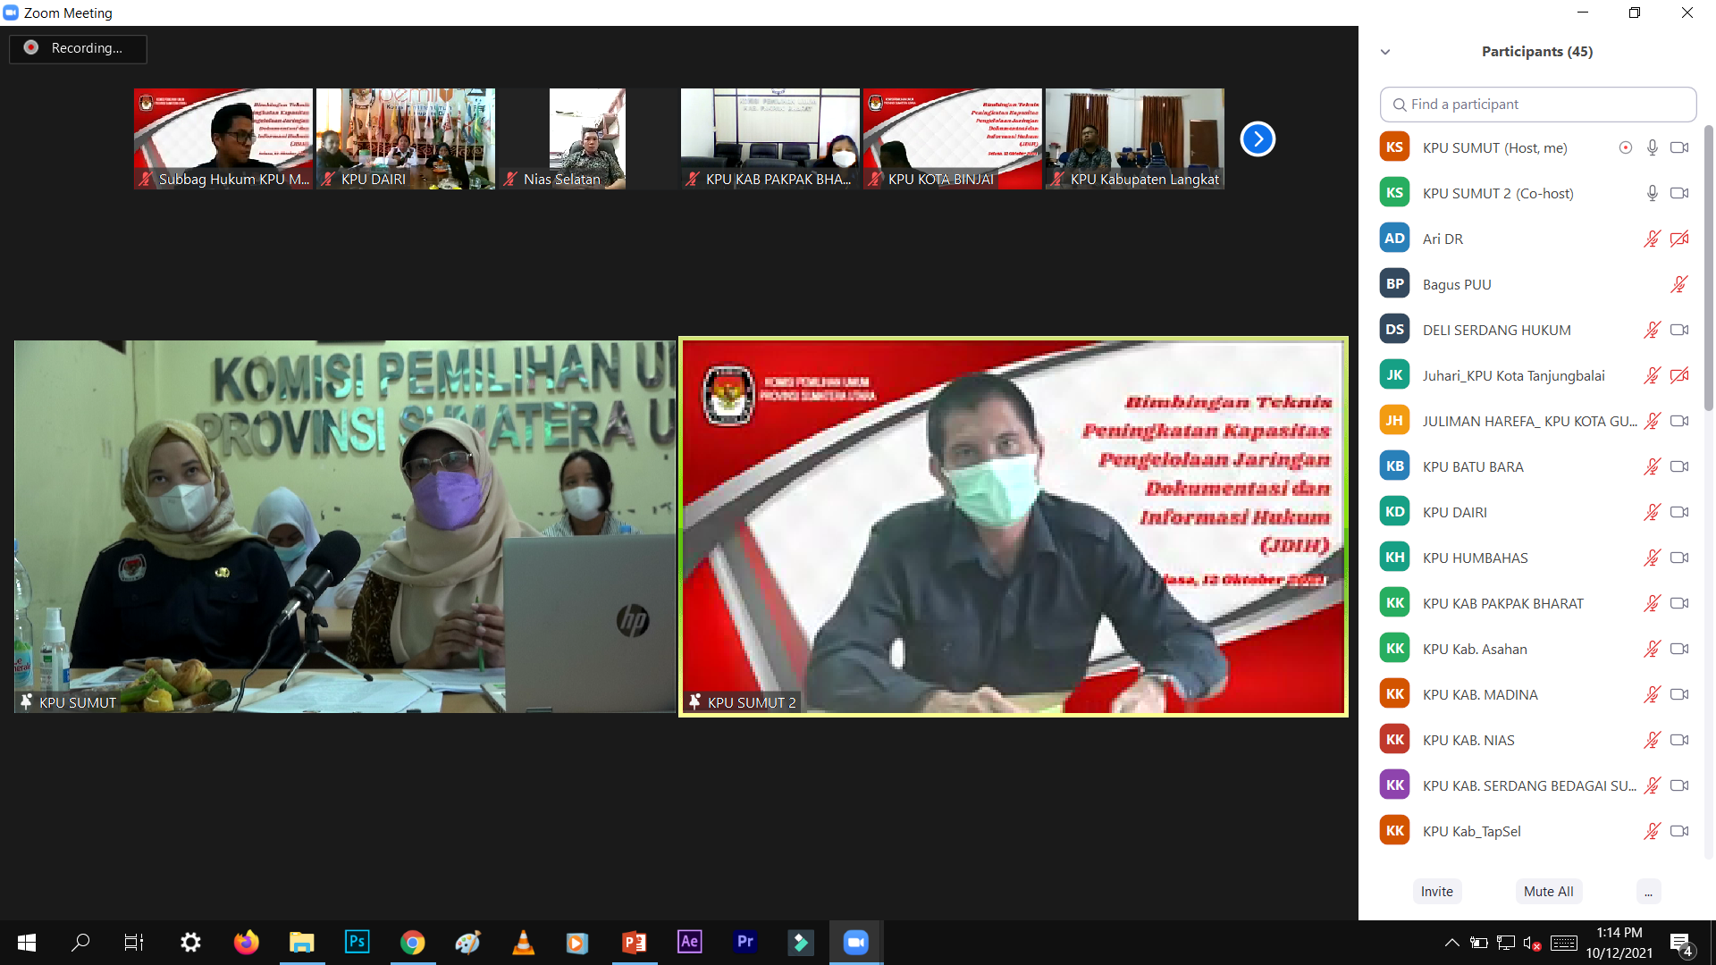This screenshot has height=965, width=1716.
Task: Select DELI SERDANG HUKUM participant entry
Action: point(1496,330)
